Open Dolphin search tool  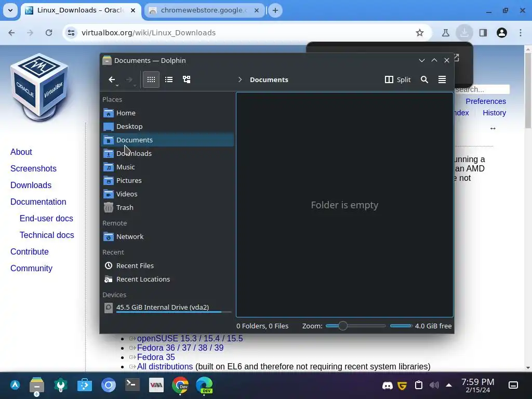[424, 79]
